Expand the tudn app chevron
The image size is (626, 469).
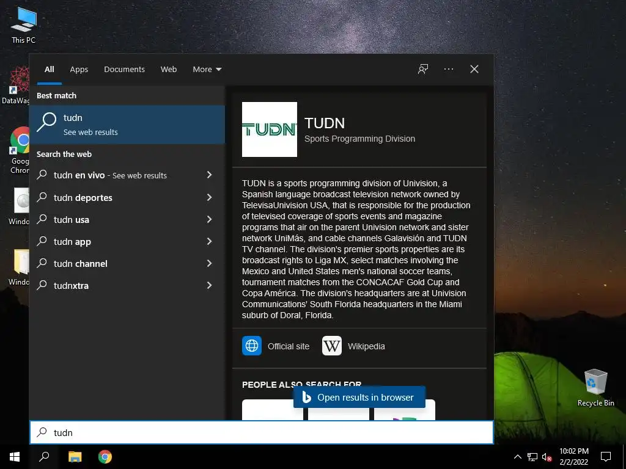tap(209, 241)
